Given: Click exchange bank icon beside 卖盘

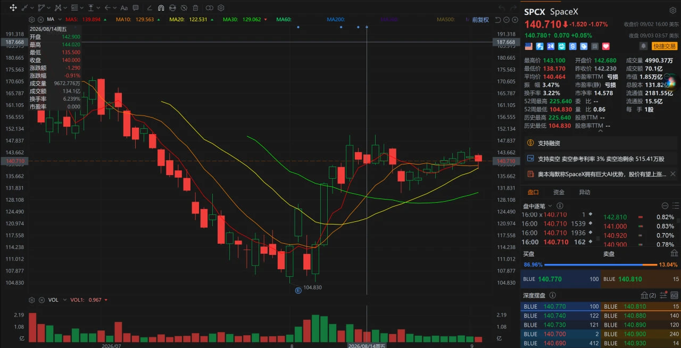Looking at the screenshot, I should (x=674, y=253).
